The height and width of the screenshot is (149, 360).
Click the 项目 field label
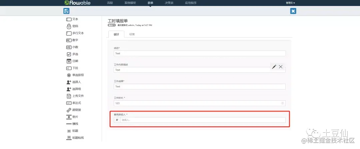(x=117, y=48)
